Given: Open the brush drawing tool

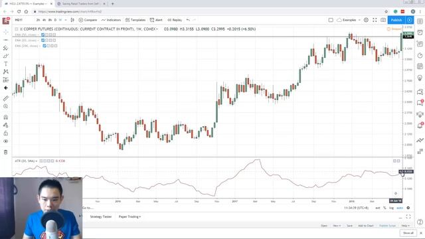Looking at the screenshot, I should (6, 56).
